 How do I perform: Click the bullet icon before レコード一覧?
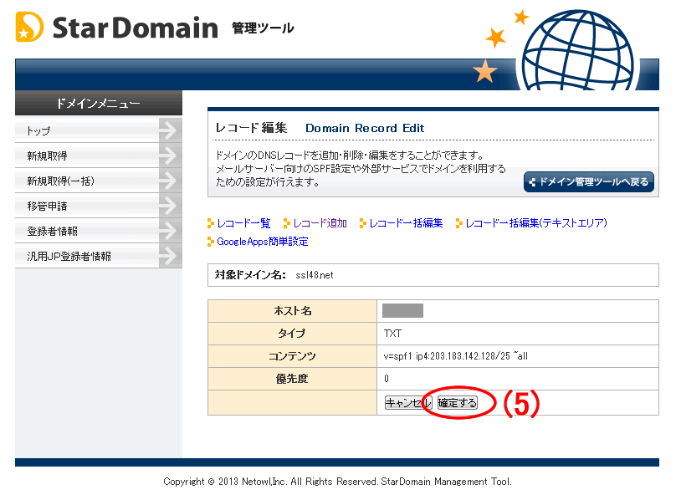(210, 223)
